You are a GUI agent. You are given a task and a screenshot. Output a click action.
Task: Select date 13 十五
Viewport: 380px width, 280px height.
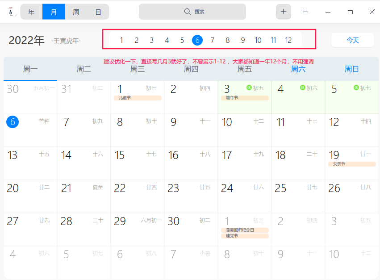point(30,163)
